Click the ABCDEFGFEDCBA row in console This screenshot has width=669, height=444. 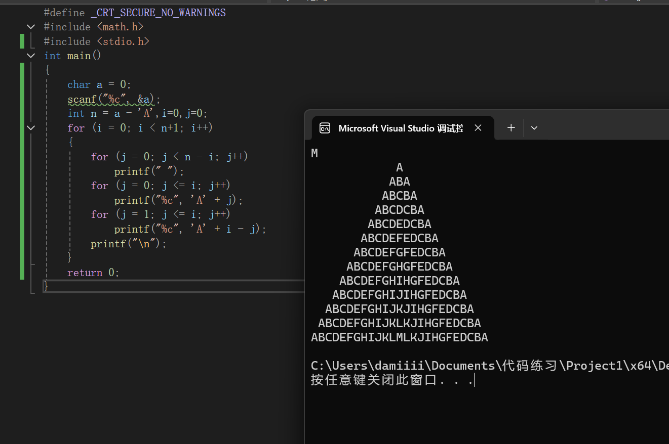pos(400,252)
